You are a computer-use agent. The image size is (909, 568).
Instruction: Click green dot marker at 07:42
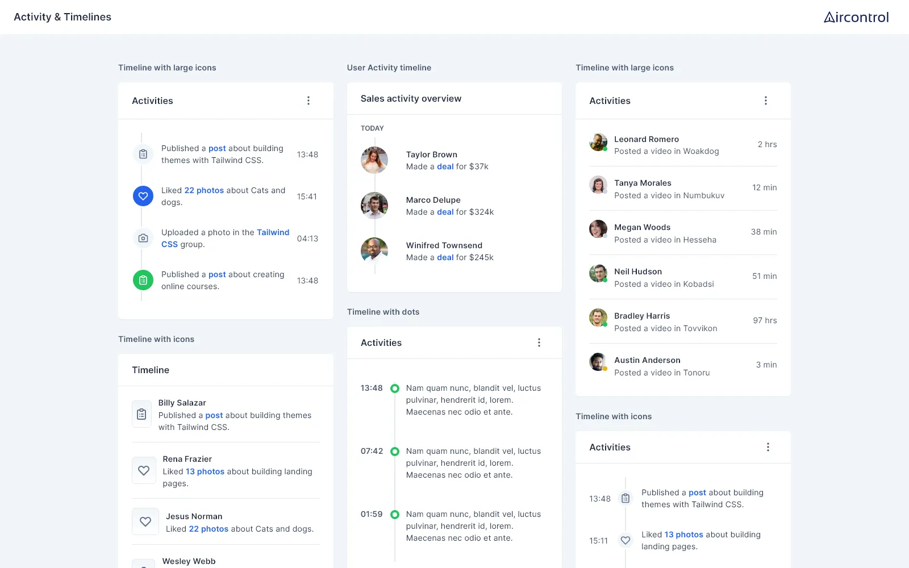[395, 452]
